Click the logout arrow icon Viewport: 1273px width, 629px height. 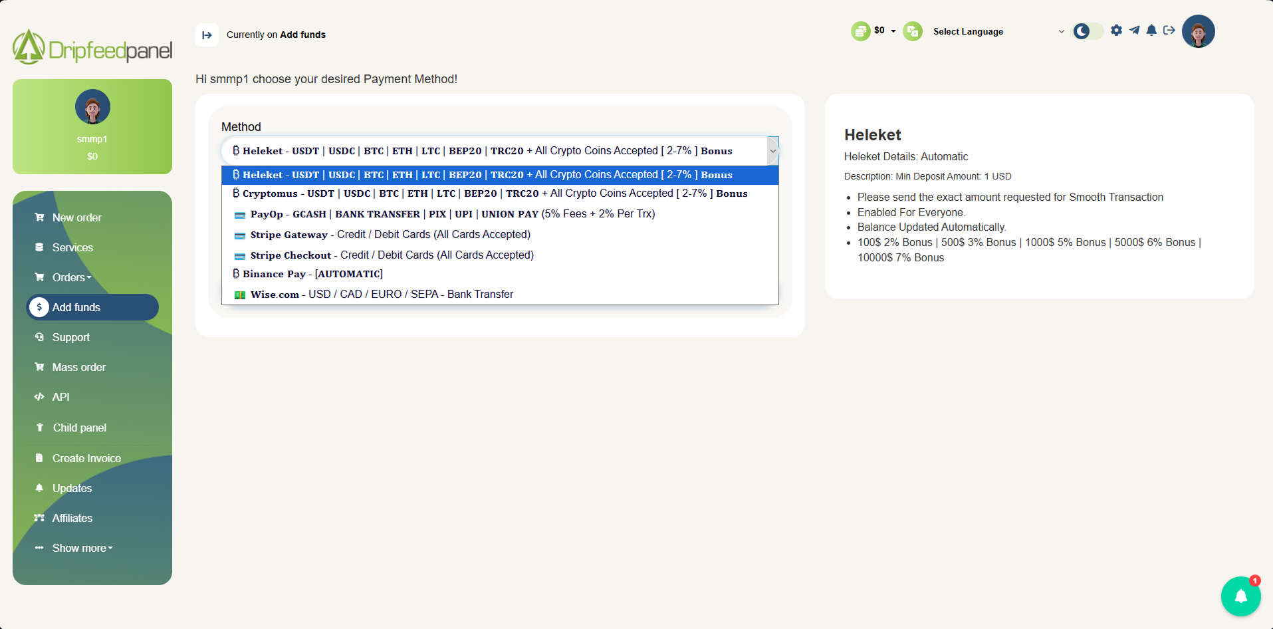click(x=1169, y=30)
